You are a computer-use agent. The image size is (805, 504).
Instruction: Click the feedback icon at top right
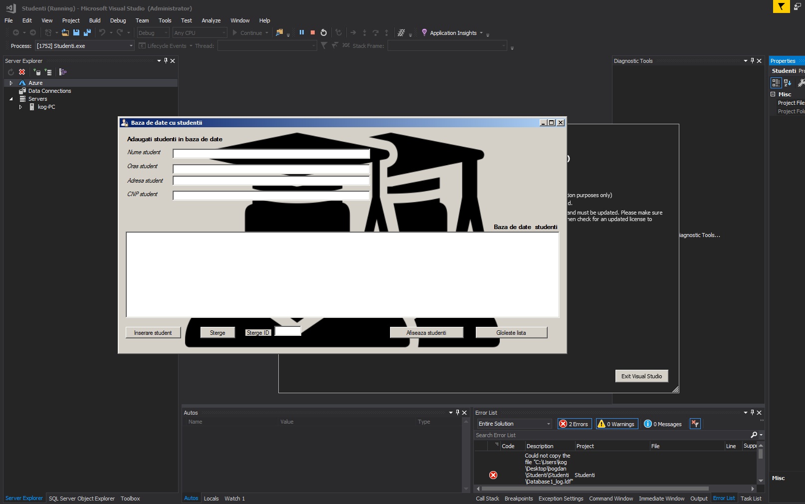(797, 6)
